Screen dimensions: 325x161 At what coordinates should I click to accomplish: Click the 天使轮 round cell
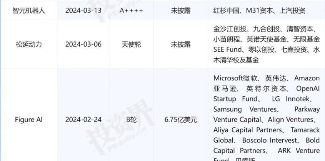(132, 44)
